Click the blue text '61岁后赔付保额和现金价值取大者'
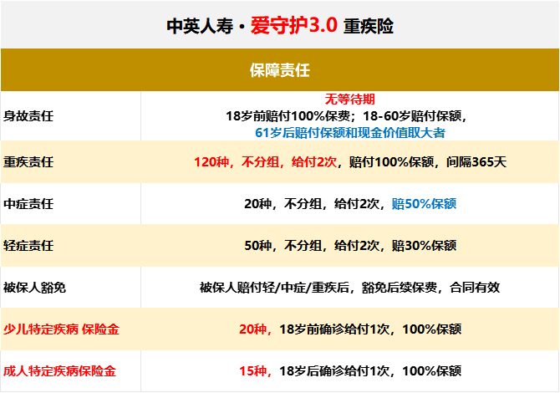The width and height of the screenshot is (560, 393). 350,133
